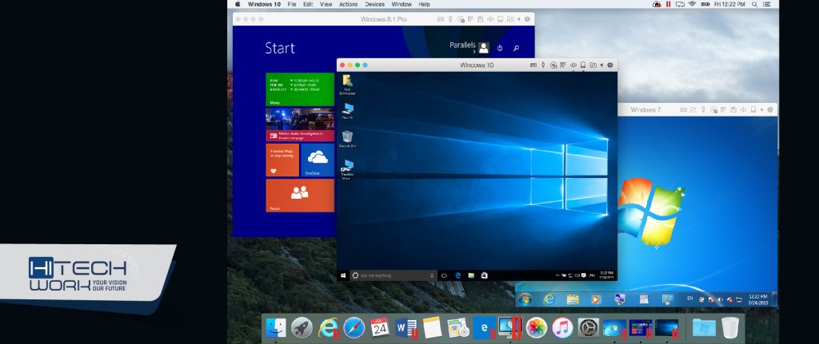Image resolution: width=819 pixels, height=344 pixels.
Task: Open Task View in Windows 10 taskbar
Action: [445, 275]
